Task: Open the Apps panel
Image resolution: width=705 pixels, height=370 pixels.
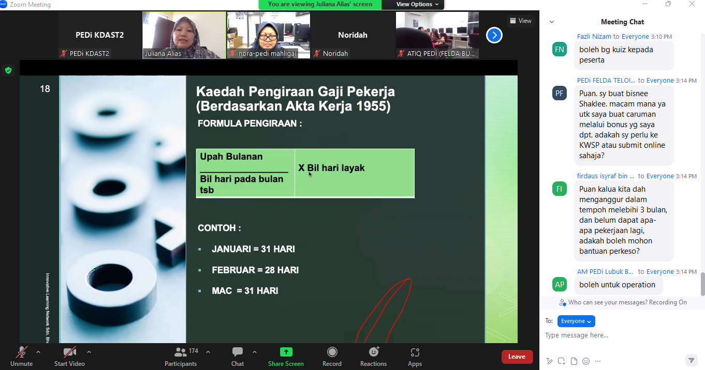Action: tap(415, 356)
